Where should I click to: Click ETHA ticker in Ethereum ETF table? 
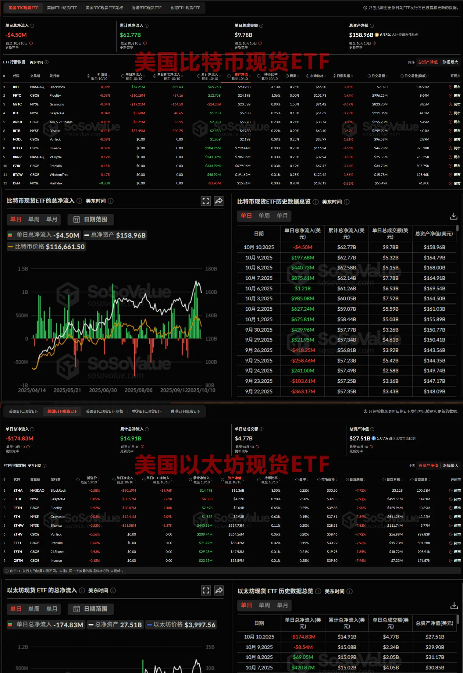coord(18,490)
